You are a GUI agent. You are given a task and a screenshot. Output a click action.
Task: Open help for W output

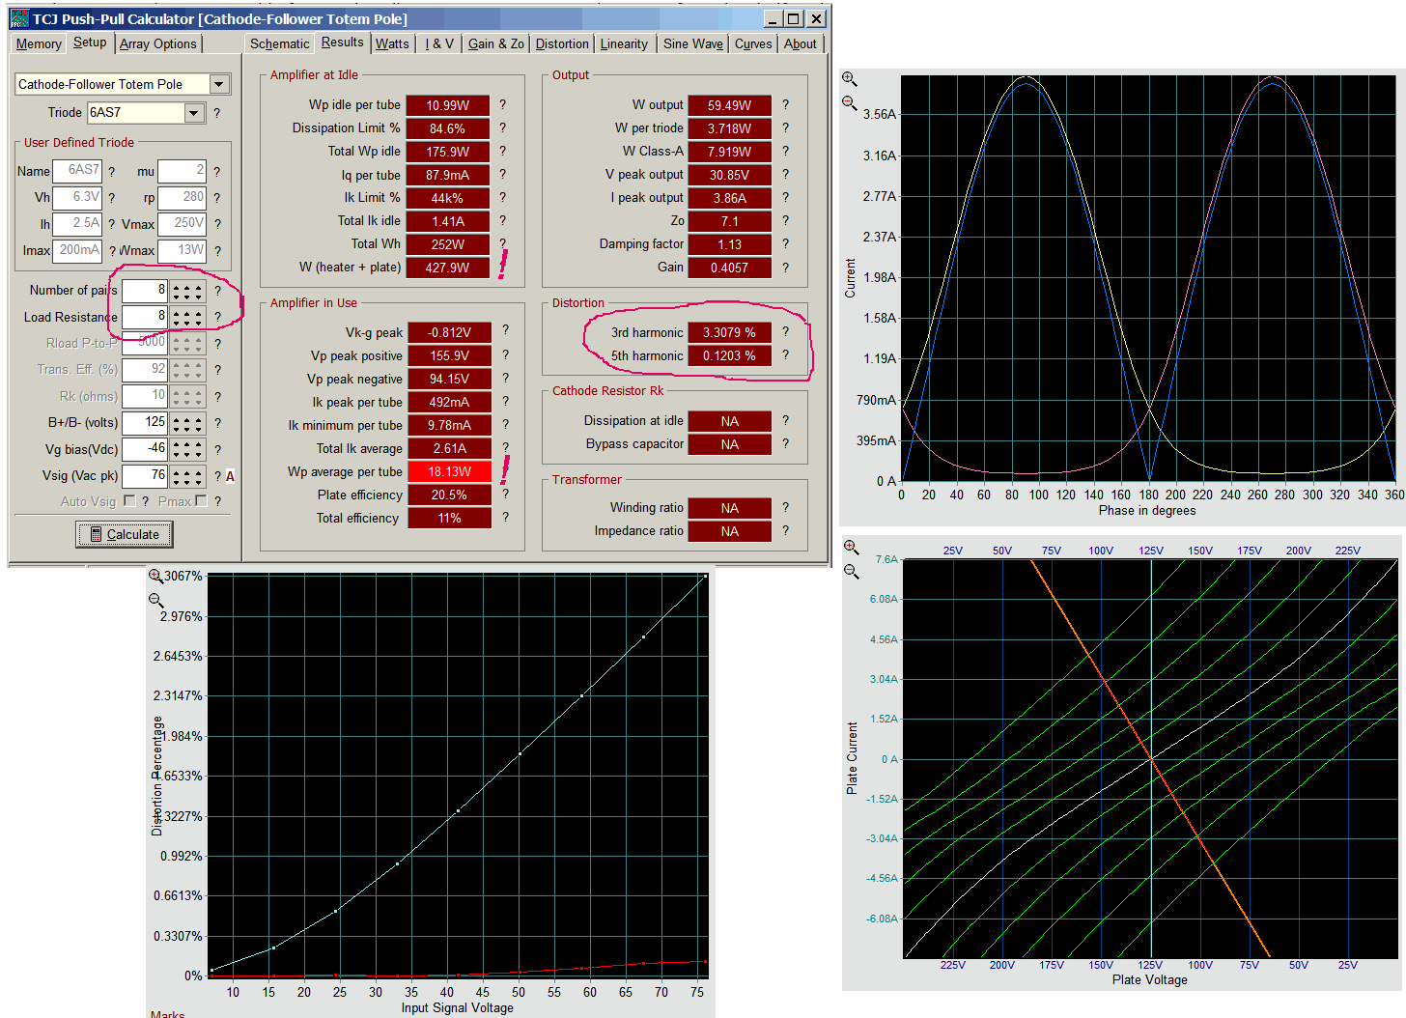(x=785, y=104)
